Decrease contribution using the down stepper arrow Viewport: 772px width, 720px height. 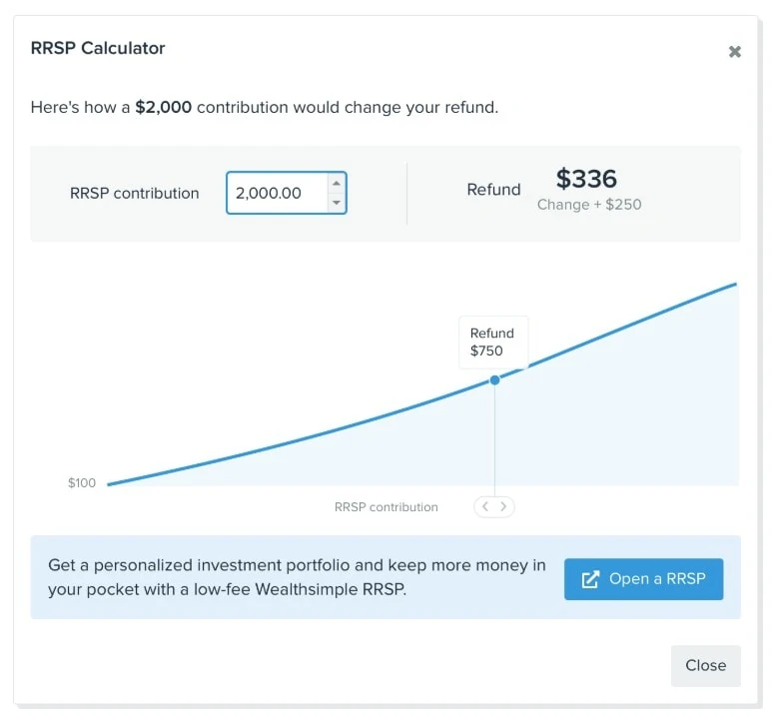(337, 203)
